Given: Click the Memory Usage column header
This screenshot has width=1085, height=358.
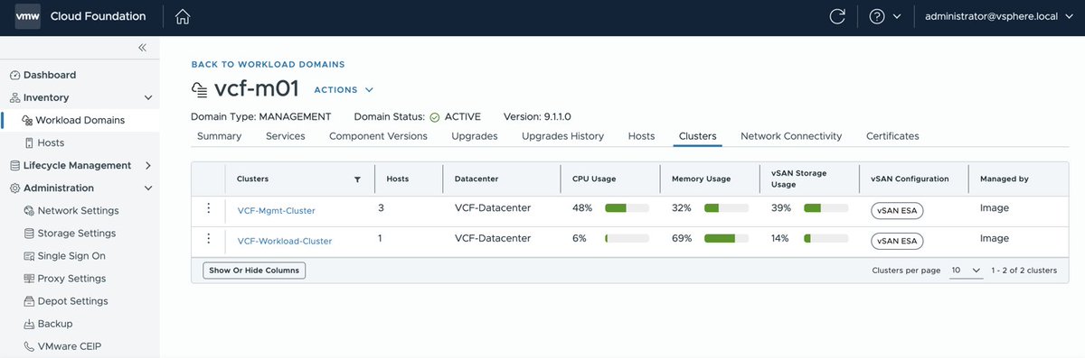Looking at the screenshot, I should [x=701, y=179].
